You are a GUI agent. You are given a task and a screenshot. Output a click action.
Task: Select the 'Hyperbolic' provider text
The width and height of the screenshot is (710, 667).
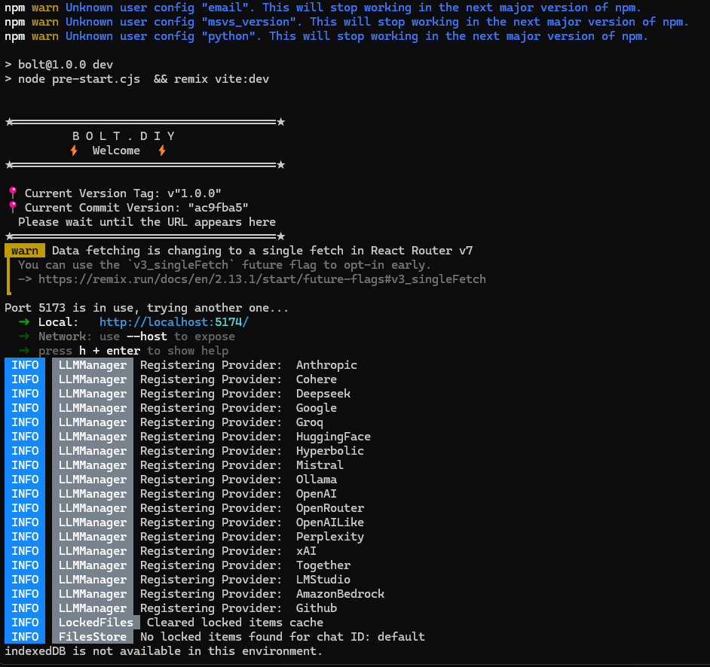[x=329, y=451]
